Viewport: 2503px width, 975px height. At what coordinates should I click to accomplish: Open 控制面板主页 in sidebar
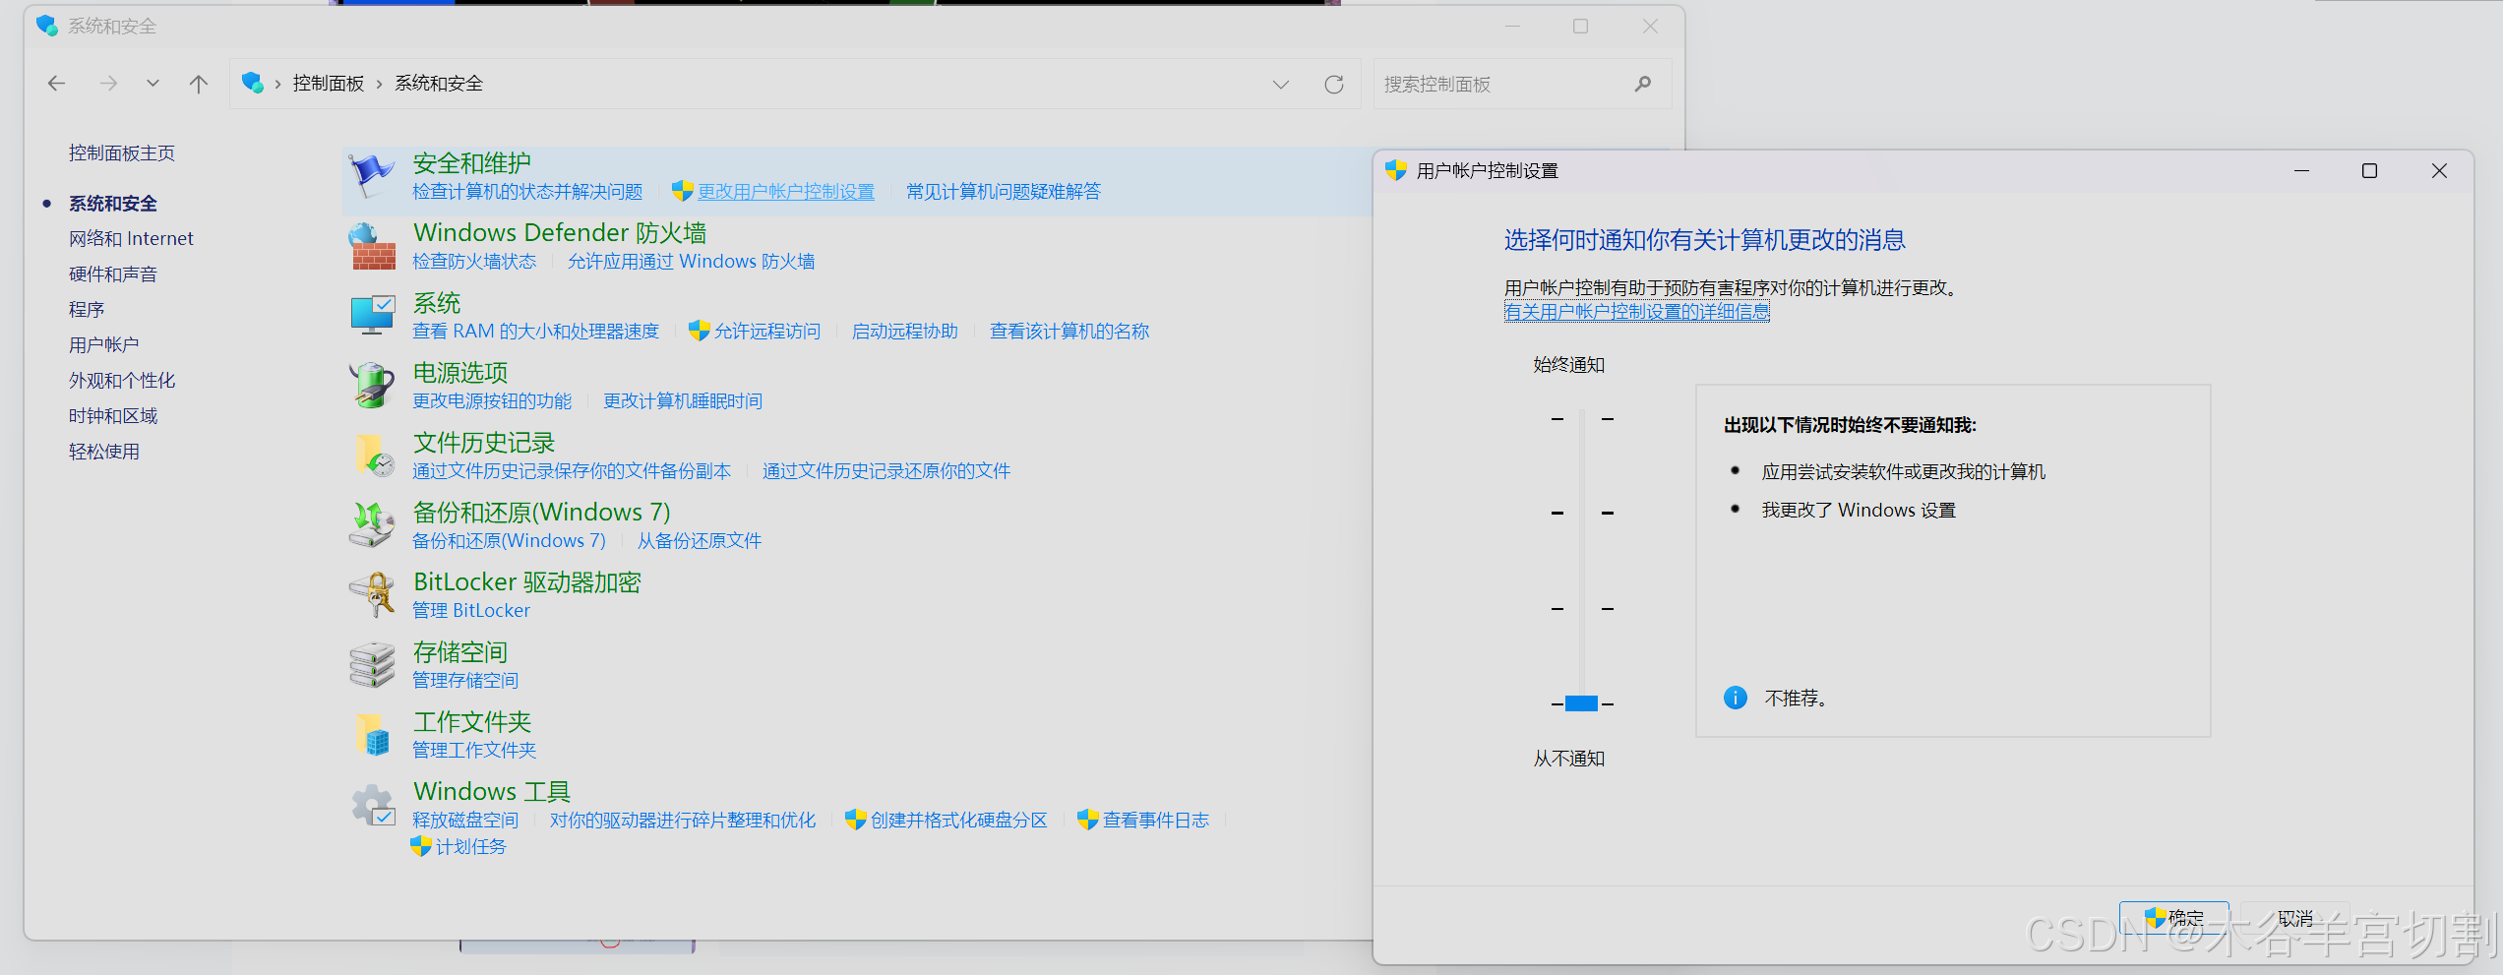coord(122,152)
